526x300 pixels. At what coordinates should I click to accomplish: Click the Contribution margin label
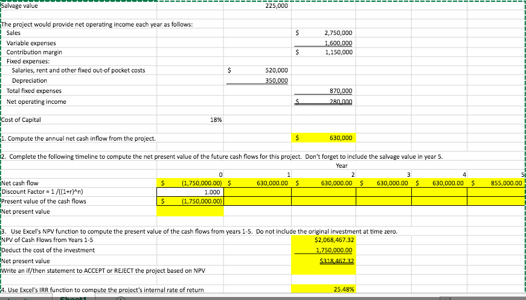pos(34,53)
